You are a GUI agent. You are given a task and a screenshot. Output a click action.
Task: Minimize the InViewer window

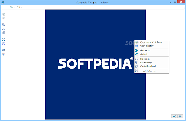click(171, 2)
